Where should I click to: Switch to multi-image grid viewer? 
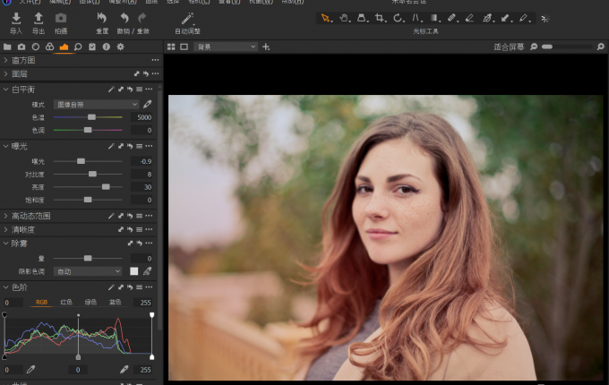[171, 47]
